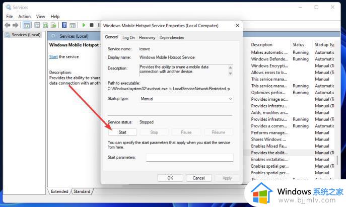
Task: Minimize the Services window
Action: (x=300, y=7)
